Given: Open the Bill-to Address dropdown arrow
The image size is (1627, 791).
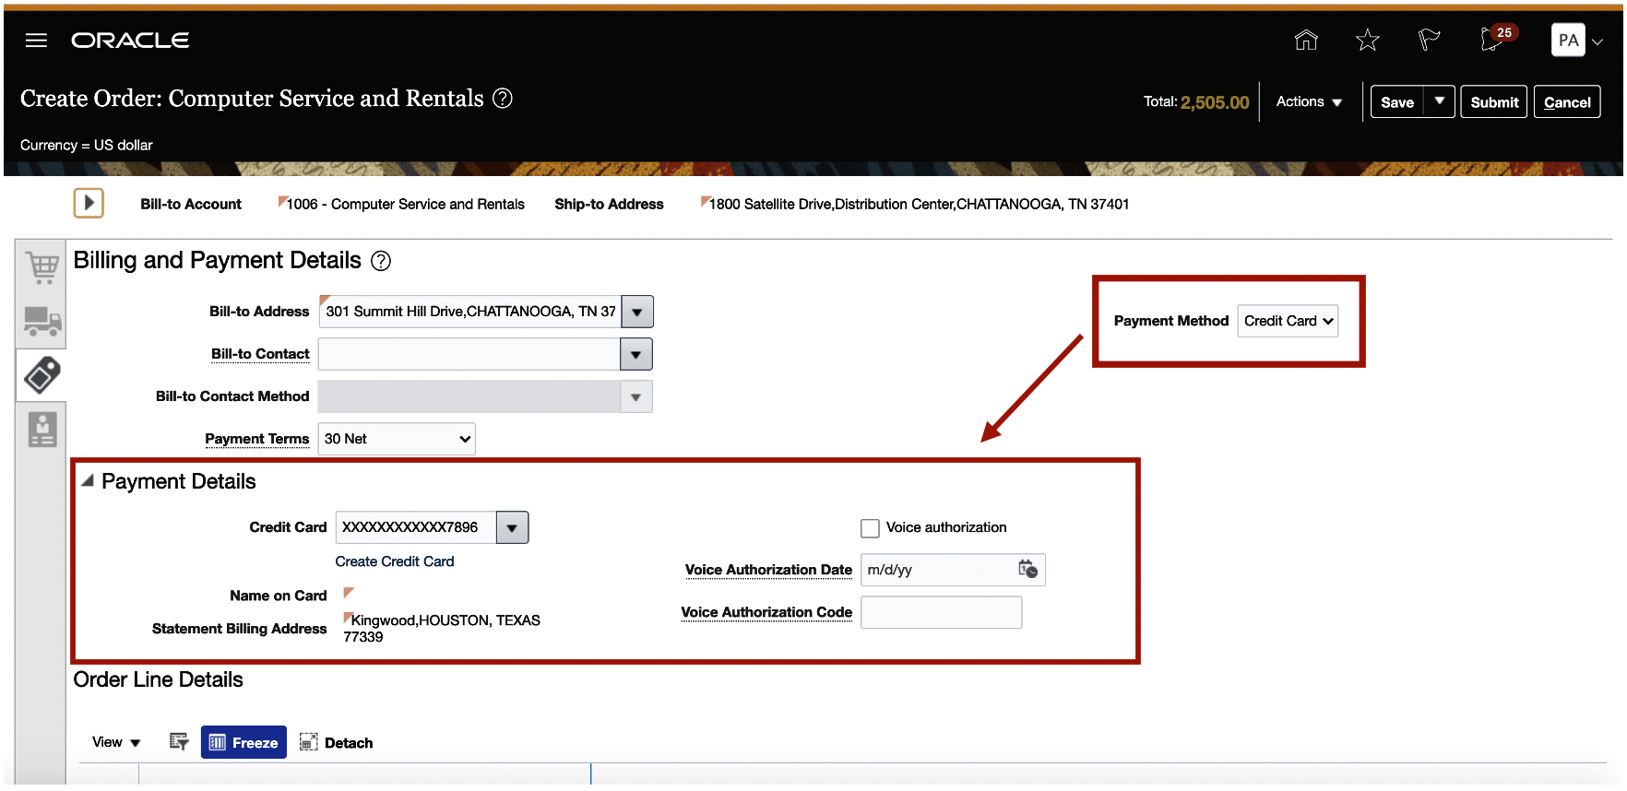Looking at the screenshot, I should [x=637, y=312].
